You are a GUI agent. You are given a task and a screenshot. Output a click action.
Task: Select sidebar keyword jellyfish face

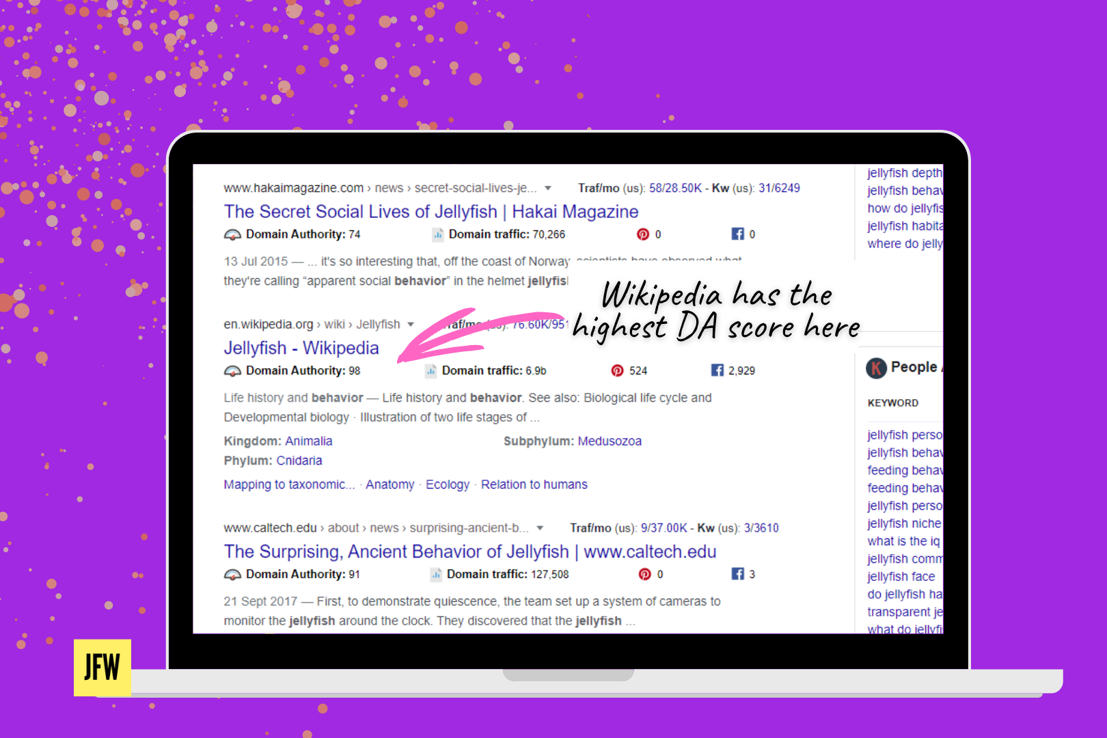[901, 577]
